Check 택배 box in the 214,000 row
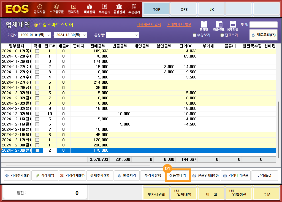Image resolution: width=282 pixels, height=202 pixels. (x=37, y=83)
